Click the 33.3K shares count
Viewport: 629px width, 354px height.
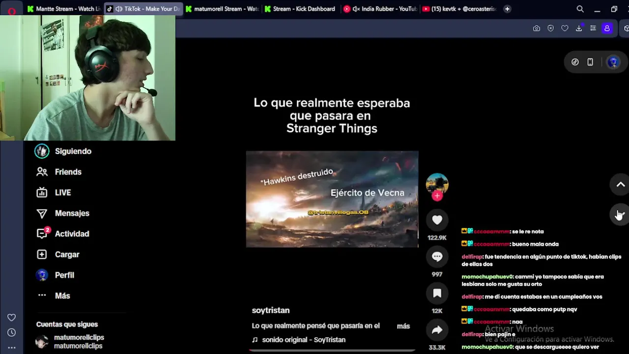(x=437, y=348)
